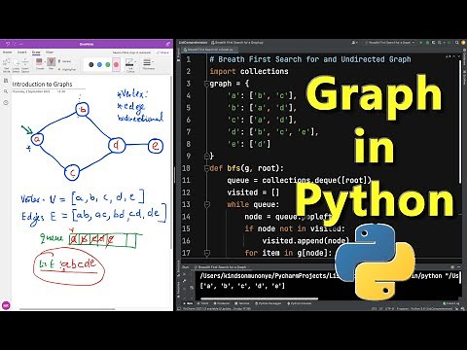Open the Python Packages tool window tab
The width and height of the screenshot is (467, 350).
click(268, 303)
